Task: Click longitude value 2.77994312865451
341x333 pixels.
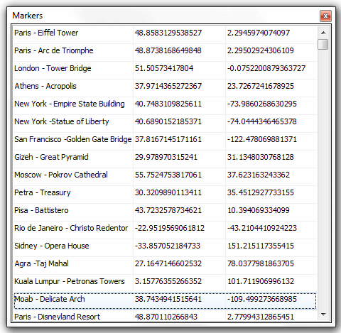Action: click(261, 317)
